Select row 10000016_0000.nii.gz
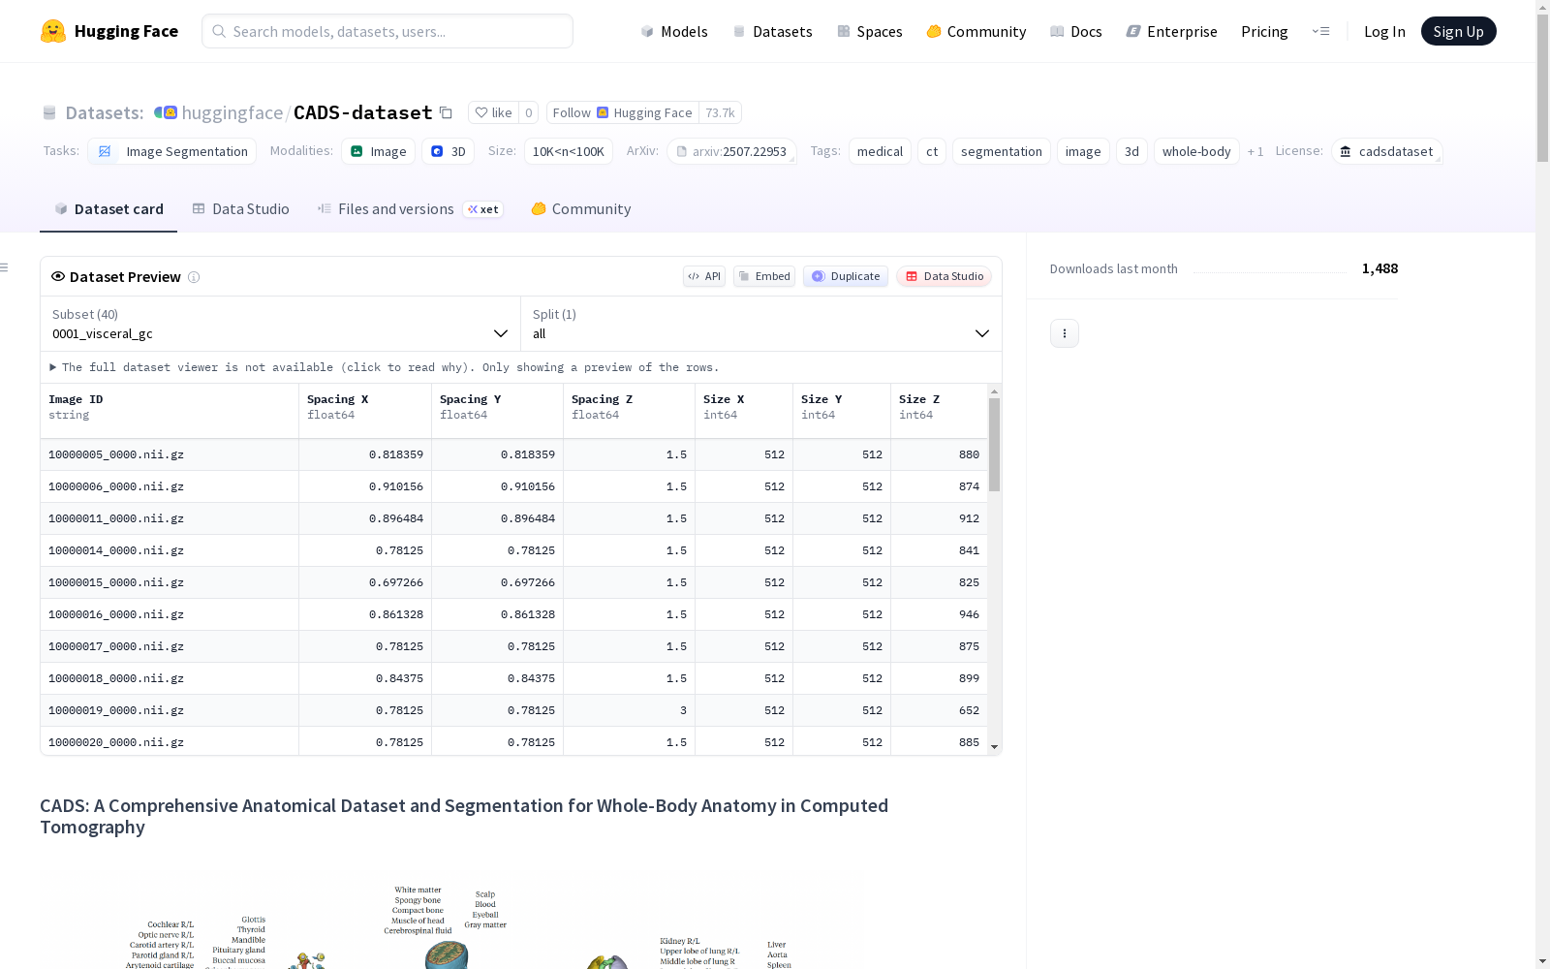 coord(513,614)
